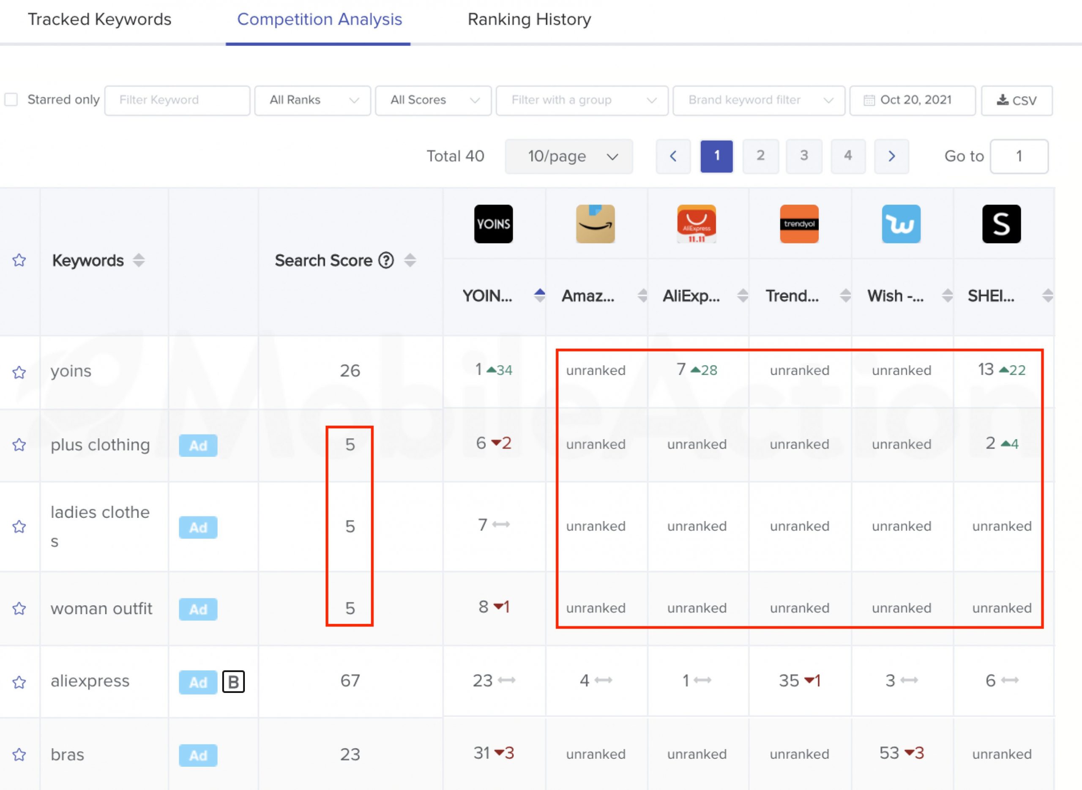This screenshot has height=790, width=1082.
Task: Open the Amazon app icon
Action: [x=595, y=224]
